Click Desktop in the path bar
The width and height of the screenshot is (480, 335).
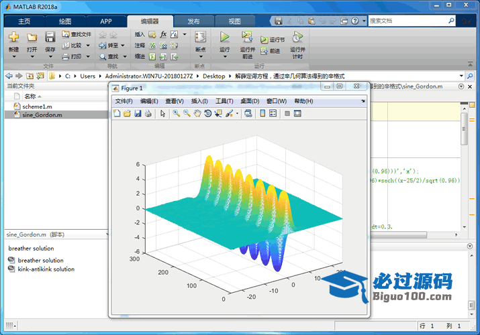tap(213, 76)
